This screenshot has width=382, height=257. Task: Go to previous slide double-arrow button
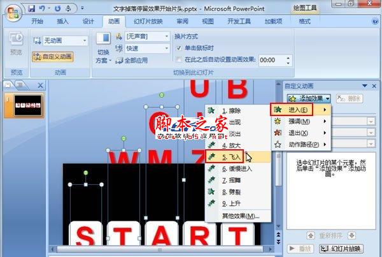click(278, 235)
